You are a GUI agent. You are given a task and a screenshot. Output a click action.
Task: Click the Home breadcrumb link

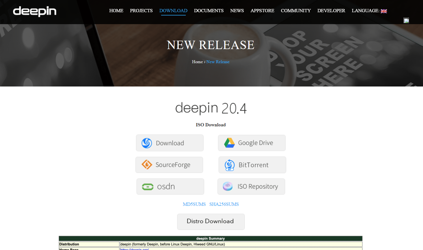[x=197, y=62]
